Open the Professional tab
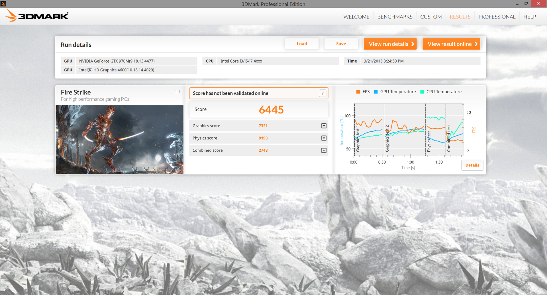The image size is (547, 295). (x=497, y=17)
